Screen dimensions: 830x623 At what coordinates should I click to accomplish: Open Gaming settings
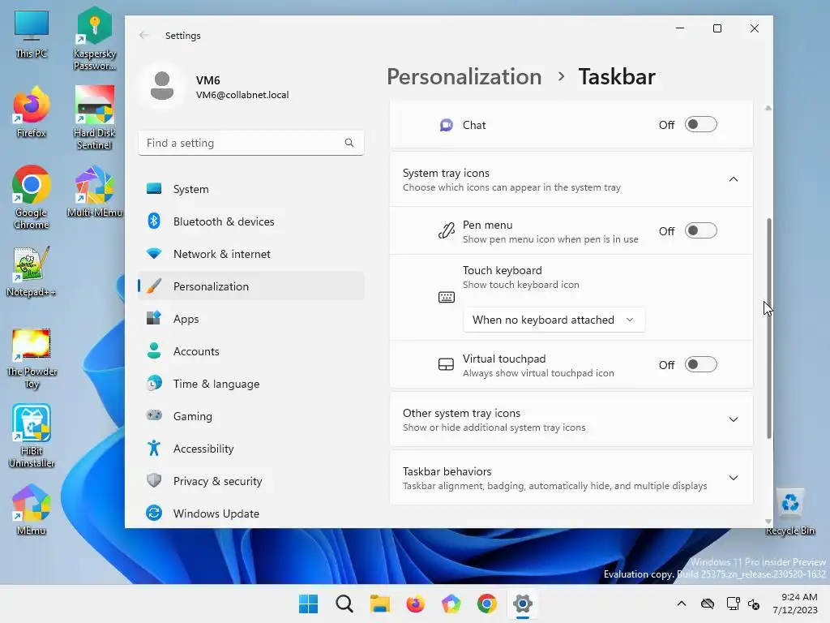coord(251,416)
